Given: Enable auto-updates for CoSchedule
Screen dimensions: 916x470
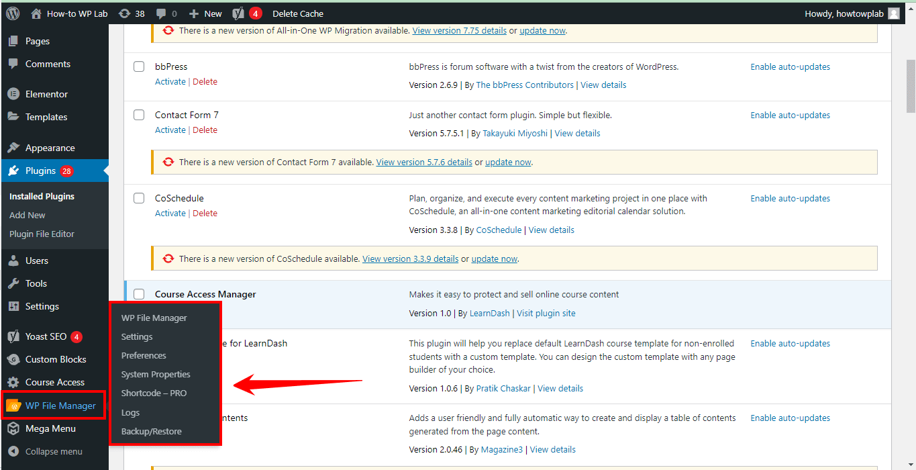Looking at the screenshot, I should [790, 198].
